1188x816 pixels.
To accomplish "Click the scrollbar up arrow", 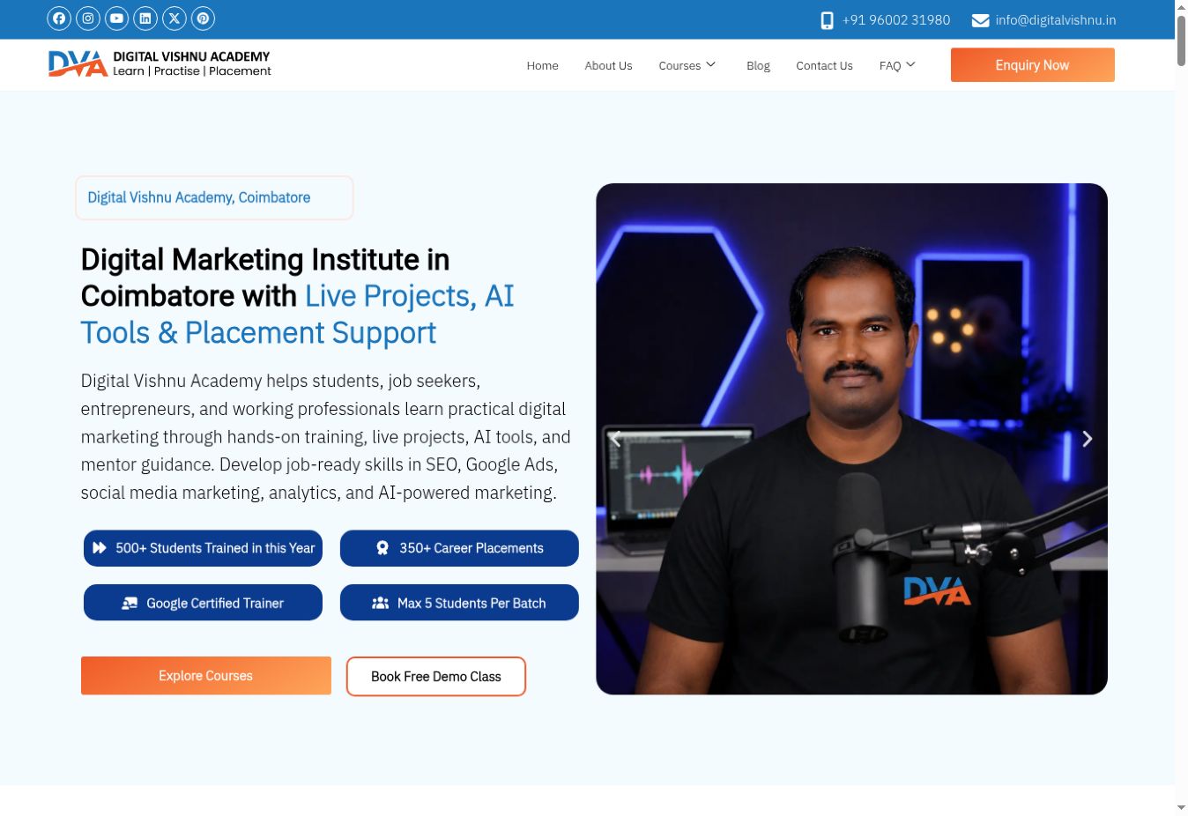I will pos(1182,6).
